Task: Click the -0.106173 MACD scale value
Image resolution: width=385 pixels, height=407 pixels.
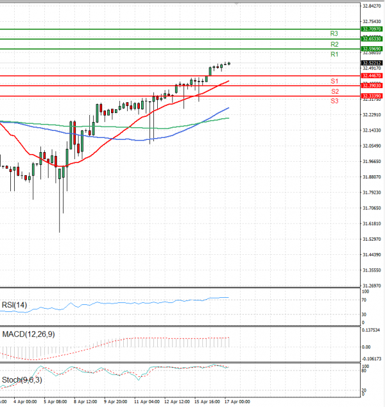Action: tap(372, 359)
